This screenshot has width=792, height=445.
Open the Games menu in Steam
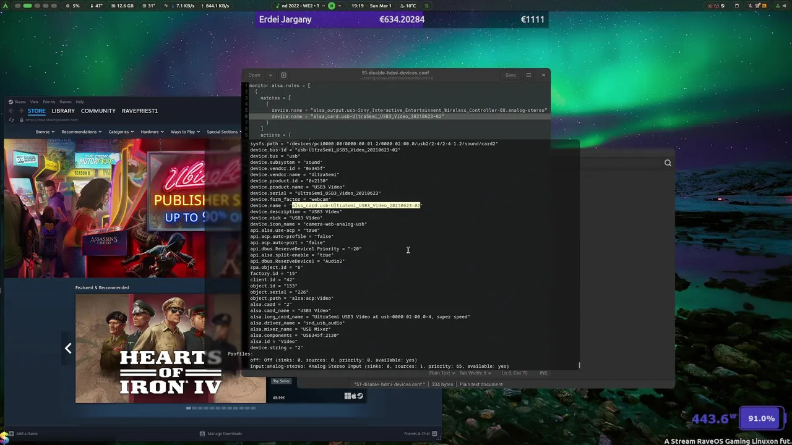pyautogui.click(x=65, y=101)
